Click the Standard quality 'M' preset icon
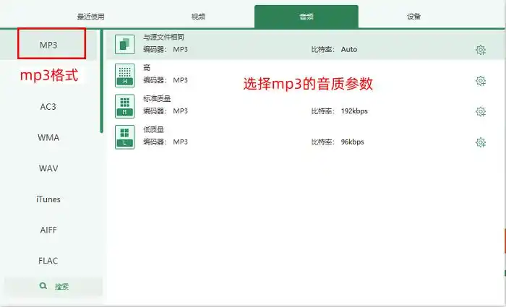This screenshot has width=506, height=307. pyautogui.click(x=125, y=105)
